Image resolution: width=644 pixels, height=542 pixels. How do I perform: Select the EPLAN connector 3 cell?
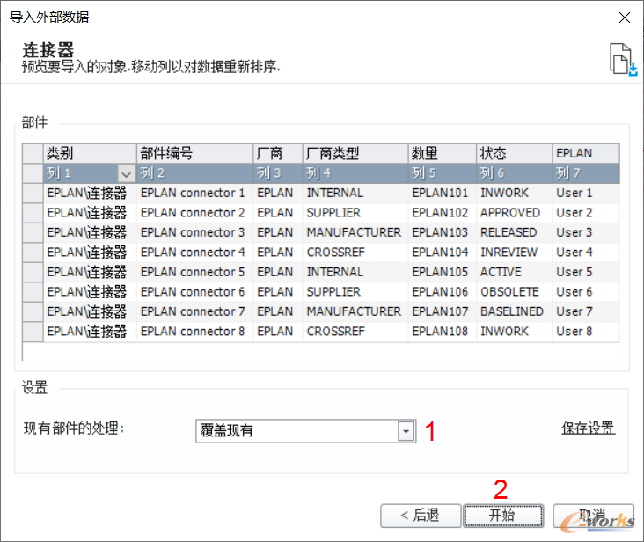(x=194, y=232)
